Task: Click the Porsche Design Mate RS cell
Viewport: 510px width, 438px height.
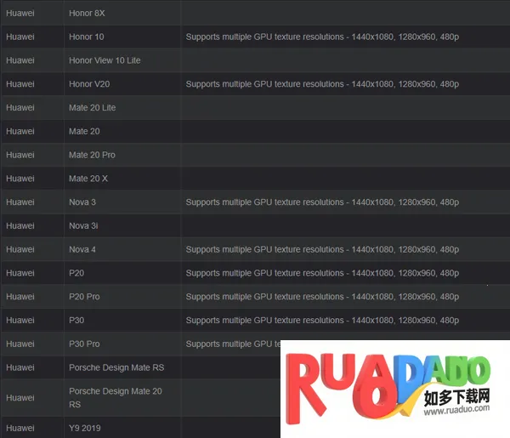Action: 116,367
